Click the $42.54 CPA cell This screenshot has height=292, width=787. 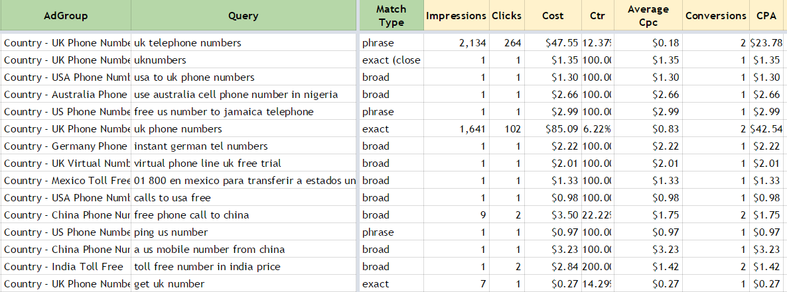coord(766,129)
